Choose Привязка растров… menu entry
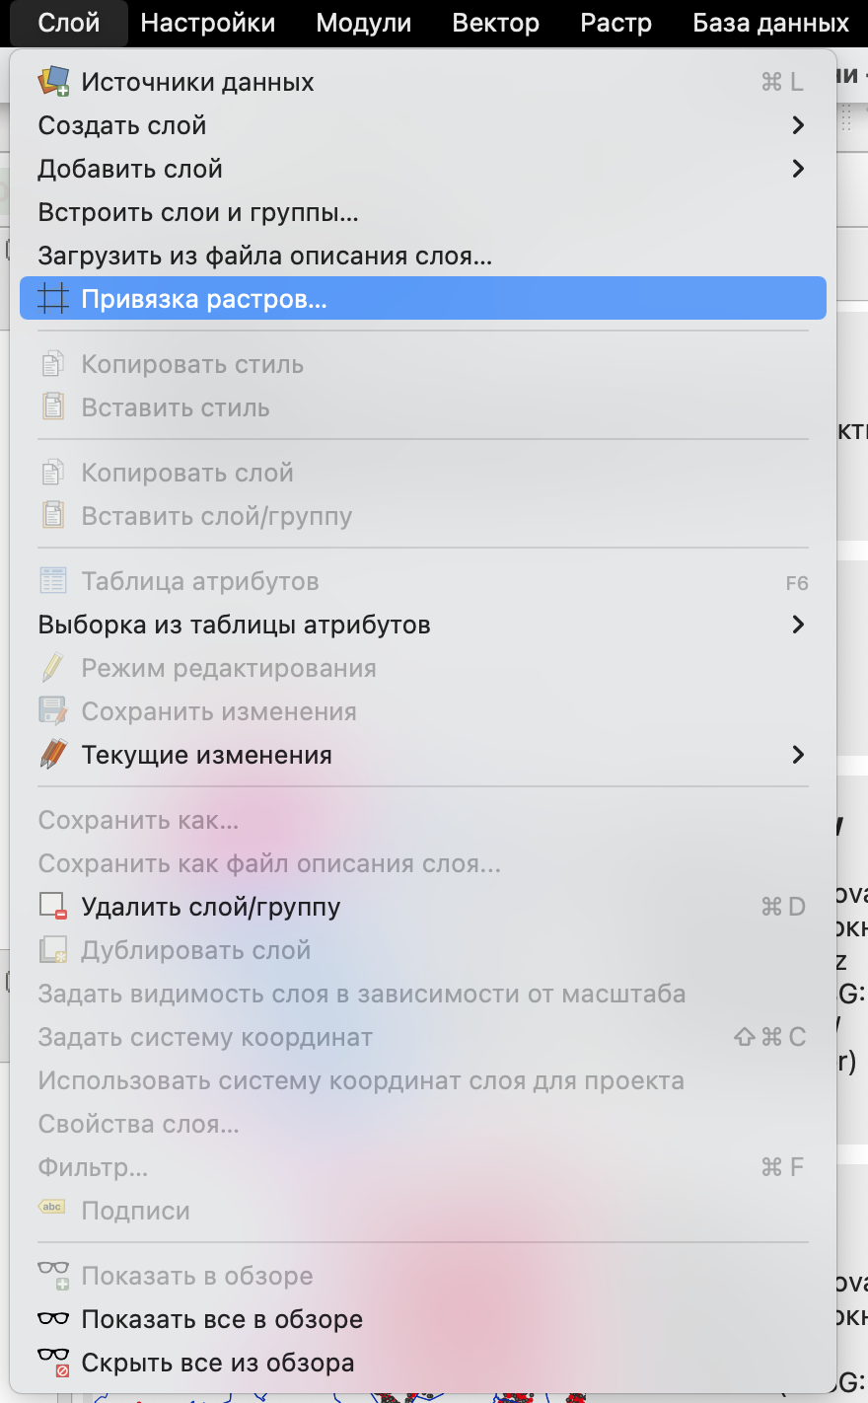The height and width of the screenshot is (1403, 868). click(x=204, y=299)
